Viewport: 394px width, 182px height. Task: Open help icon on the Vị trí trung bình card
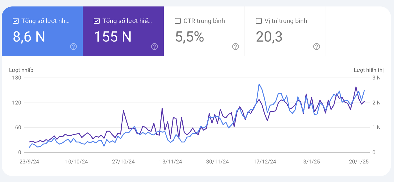click(317, 47)
